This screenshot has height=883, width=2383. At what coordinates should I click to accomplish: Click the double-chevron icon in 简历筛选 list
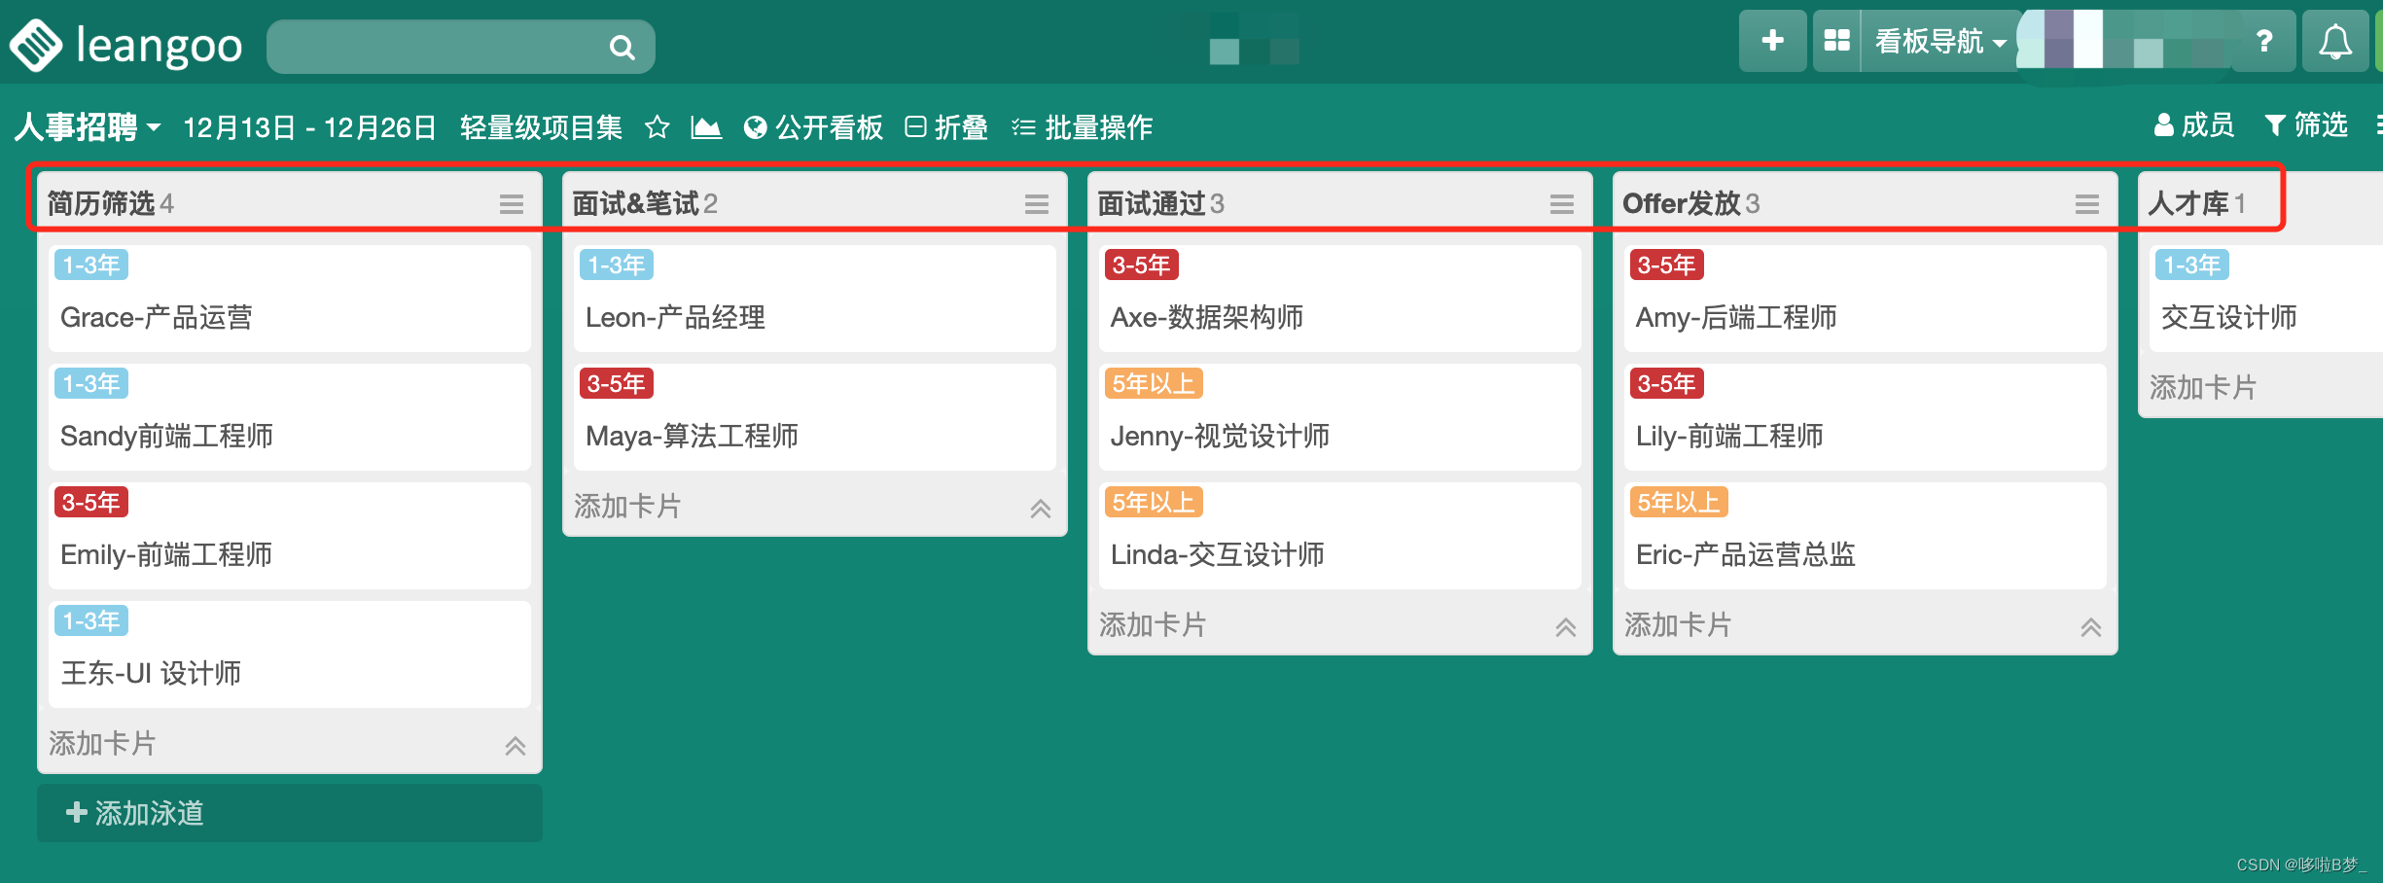pyautogui.click(x=516, y=745)
